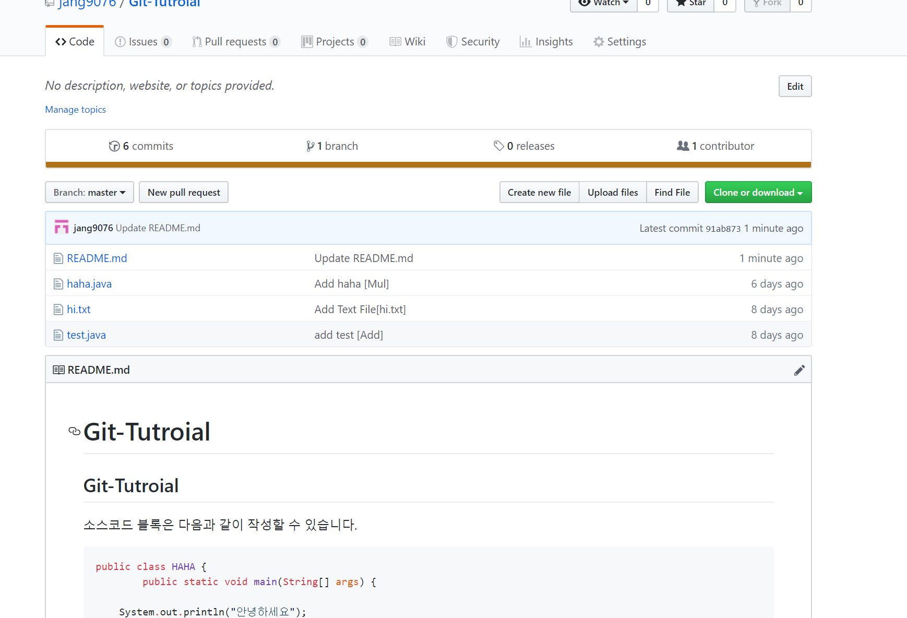View the 0 releases page

[x=524, y=146]
